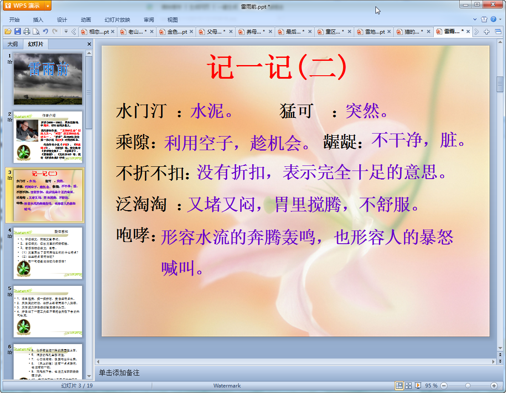
Task: Open the document window list icon
Action: pyautogui.click(x=498, y=31)
